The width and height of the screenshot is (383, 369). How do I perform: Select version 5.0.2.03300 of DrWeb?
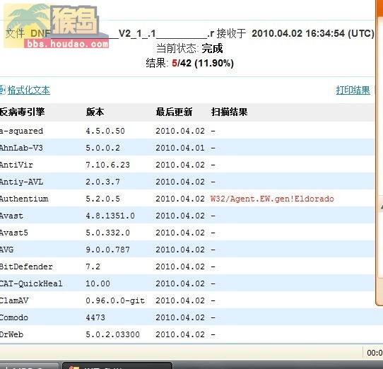pyautogui.click(x=112, y=334)
